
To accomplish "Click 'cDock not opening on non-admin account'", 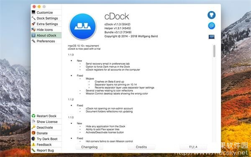I will tap(109, 108).
